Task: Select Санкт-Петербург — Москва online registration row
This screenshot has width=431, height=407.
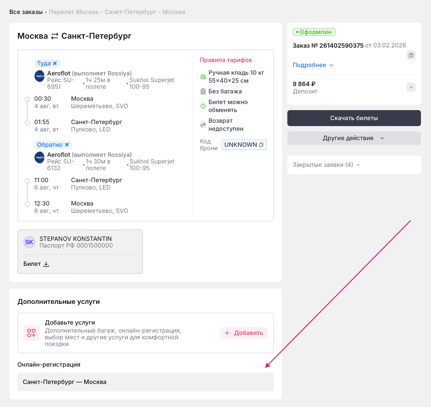Action: click(x=145, y=382)
